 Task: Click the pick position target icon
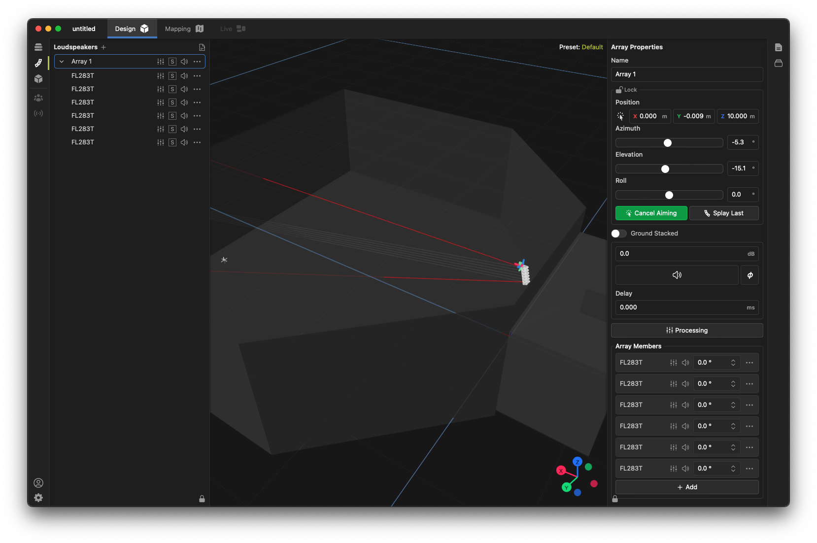[x=620, y=116]
